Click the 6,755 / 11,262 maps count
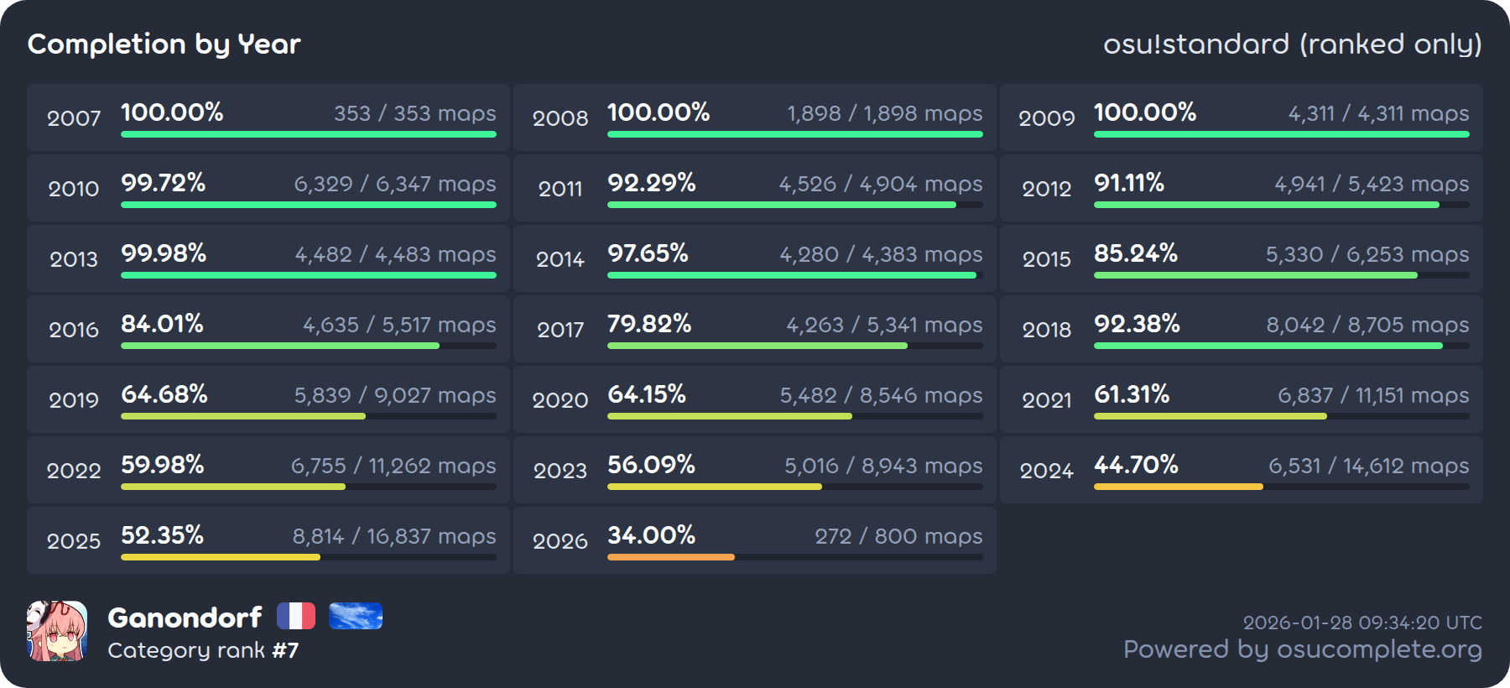Screen dimensions: 1510x688 click(x=393, y=466)
